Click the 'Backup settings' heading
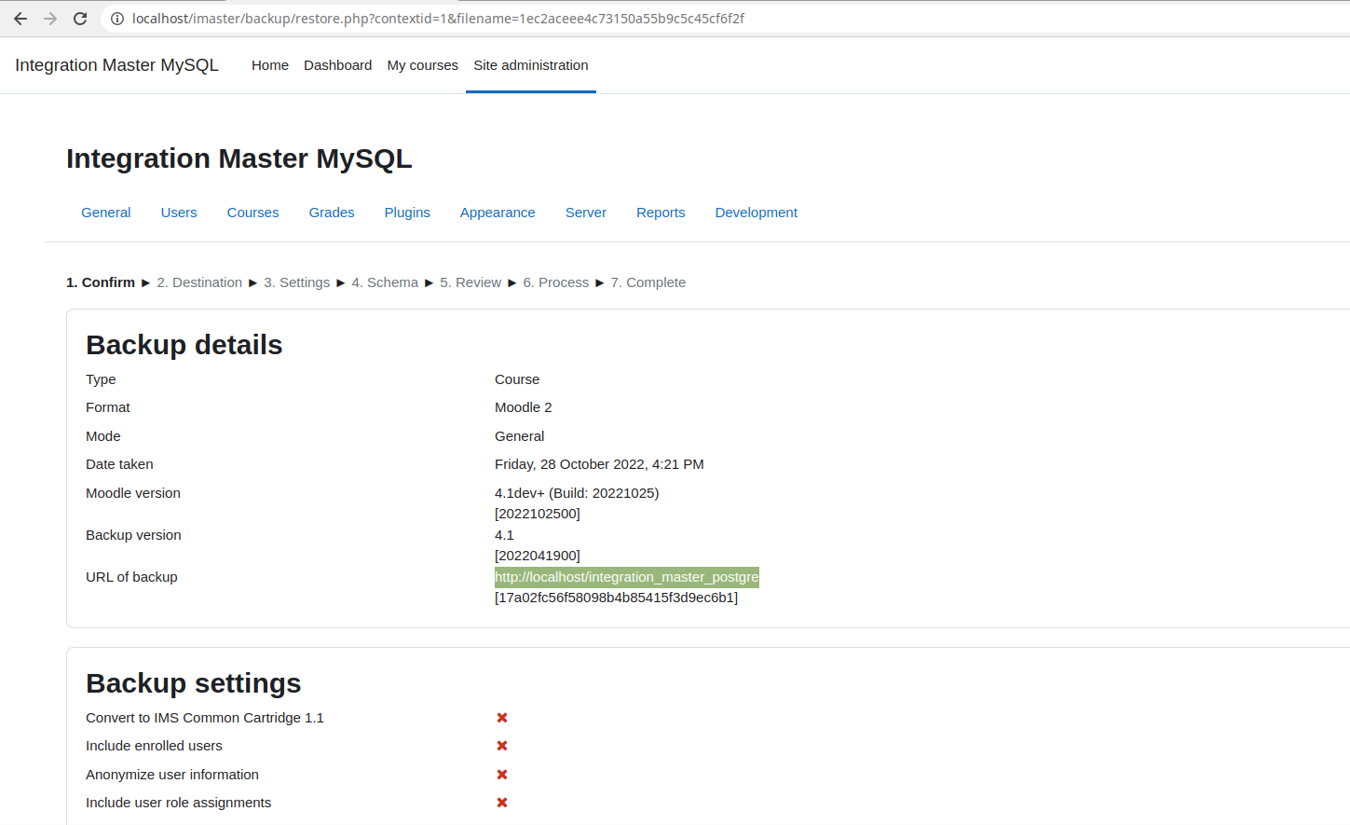 point(194,683)
